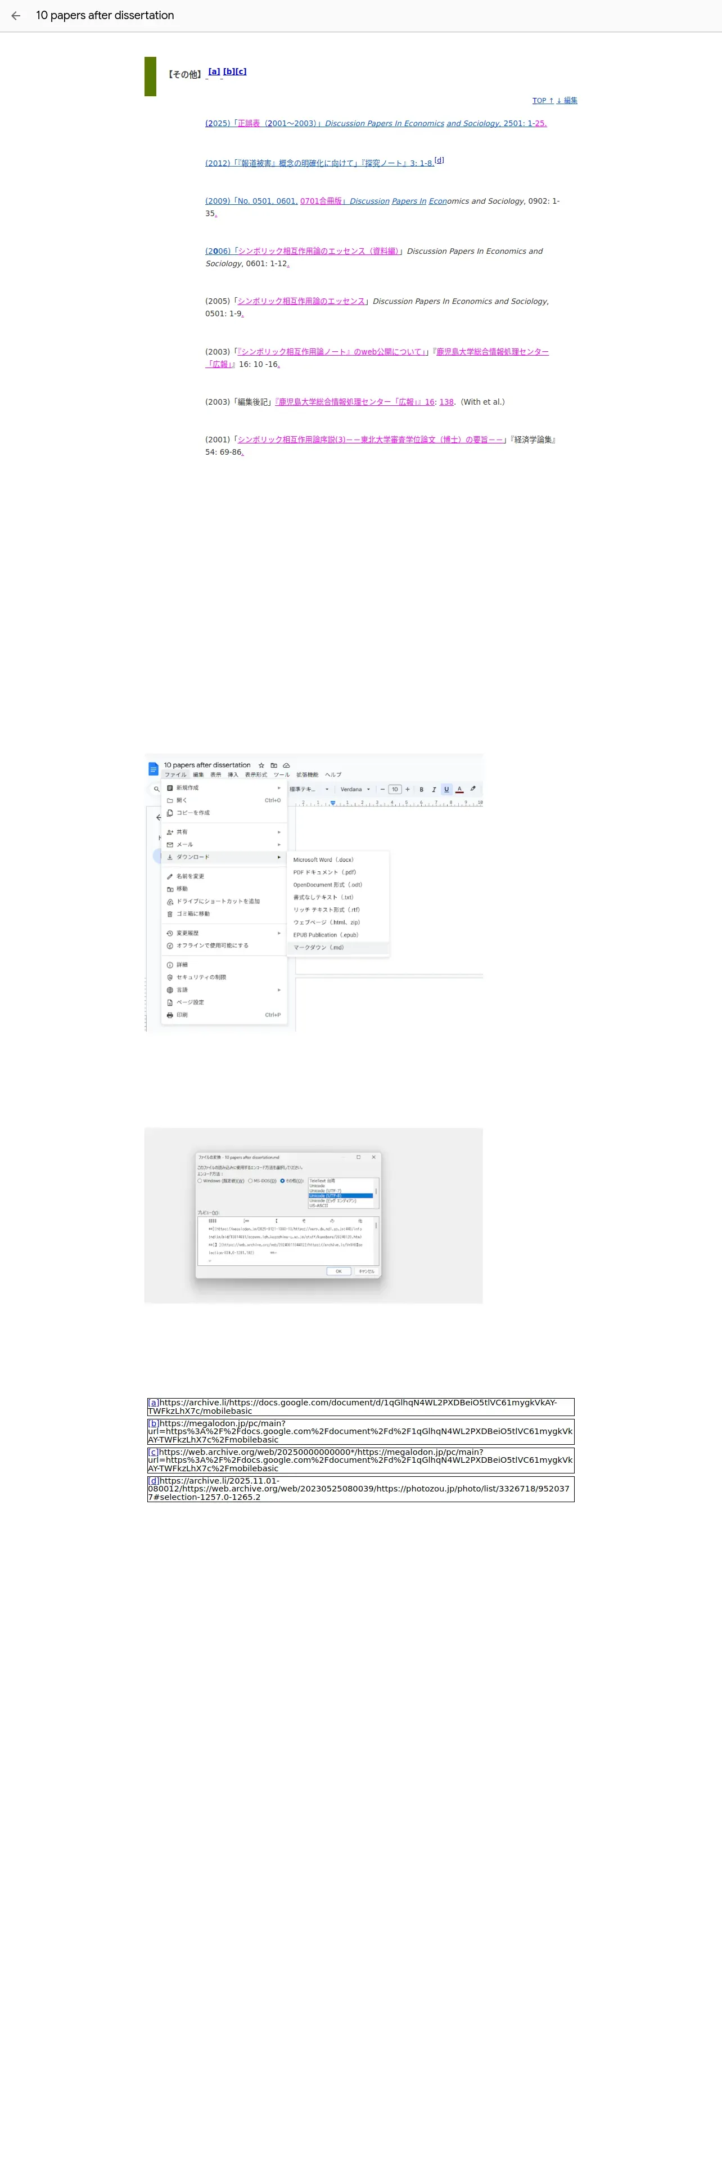
Task: Click the ゴミ箱に移動 trash icon in the menu
Action: click(170, 914)
